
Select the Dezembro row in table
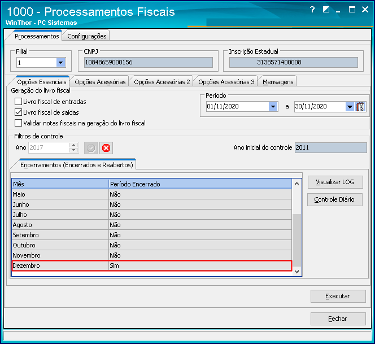152,266
